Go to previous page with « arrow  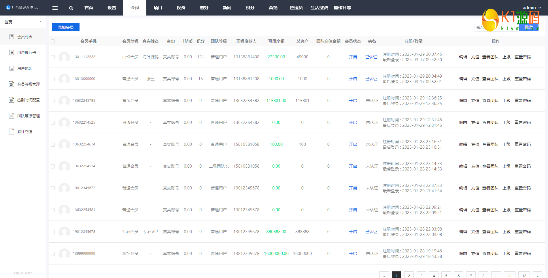point(384,275)
